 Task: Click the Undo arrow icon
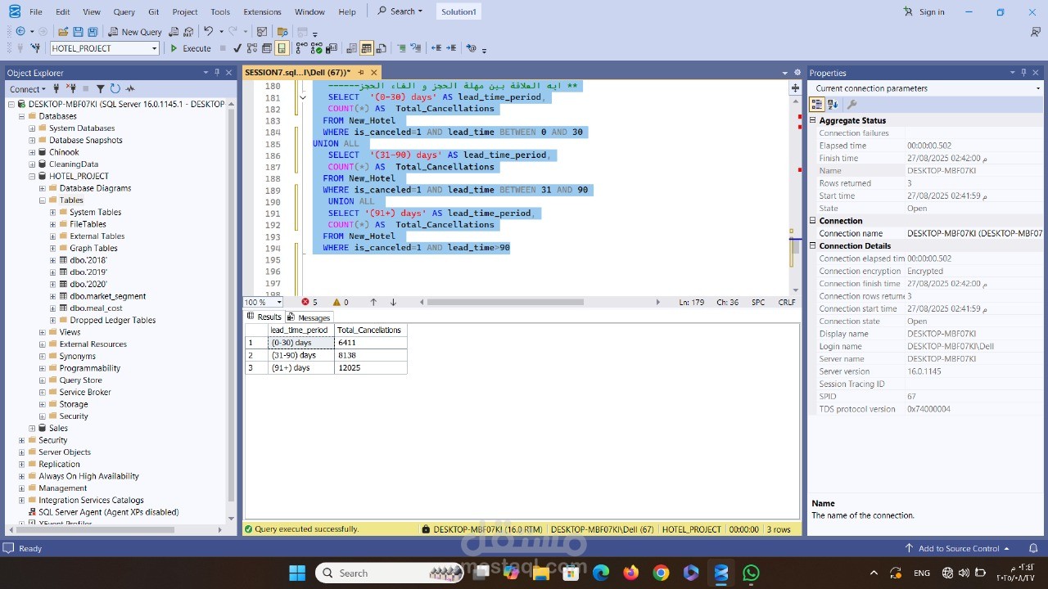pyautogui.click(x=208, y=31)
